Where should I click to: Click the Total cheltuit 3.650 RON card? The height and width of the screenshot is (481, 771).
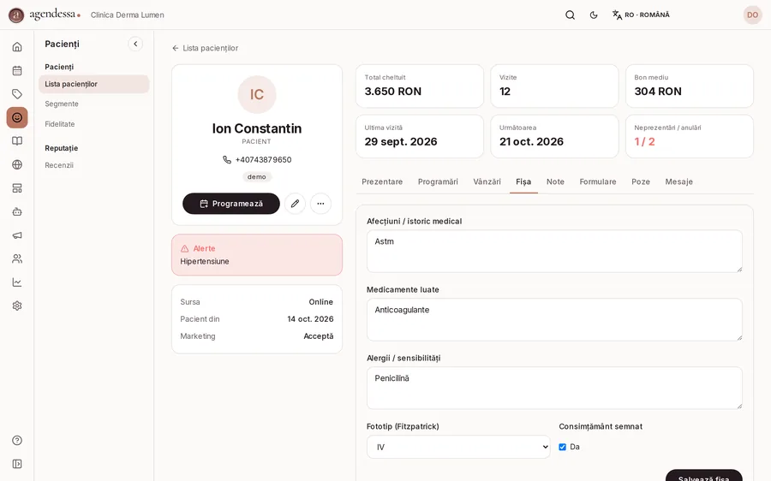[420, 86]
